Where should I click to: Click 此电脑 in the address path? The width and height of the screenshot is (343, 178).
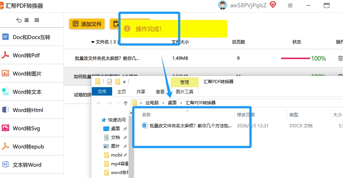pyautogui.click(x=152, y=103)
